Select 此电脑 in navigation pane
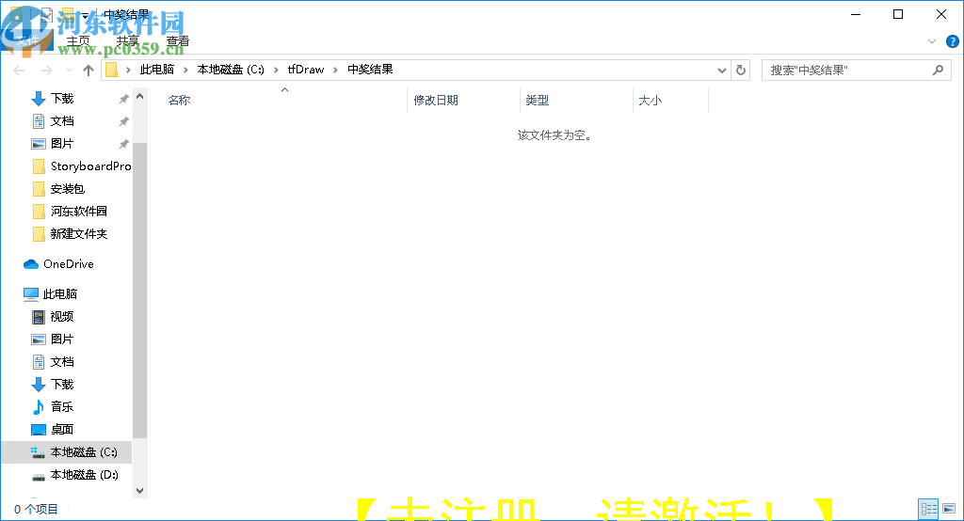This screenshot has width=964, height=521. [x=59, y=293]
